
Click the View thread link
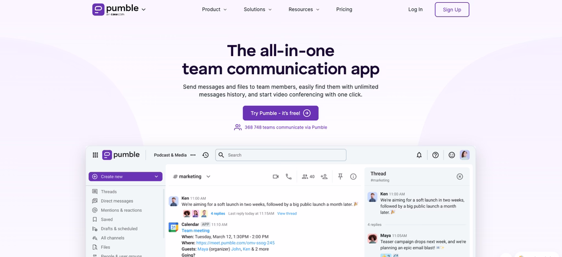point(286,214)
